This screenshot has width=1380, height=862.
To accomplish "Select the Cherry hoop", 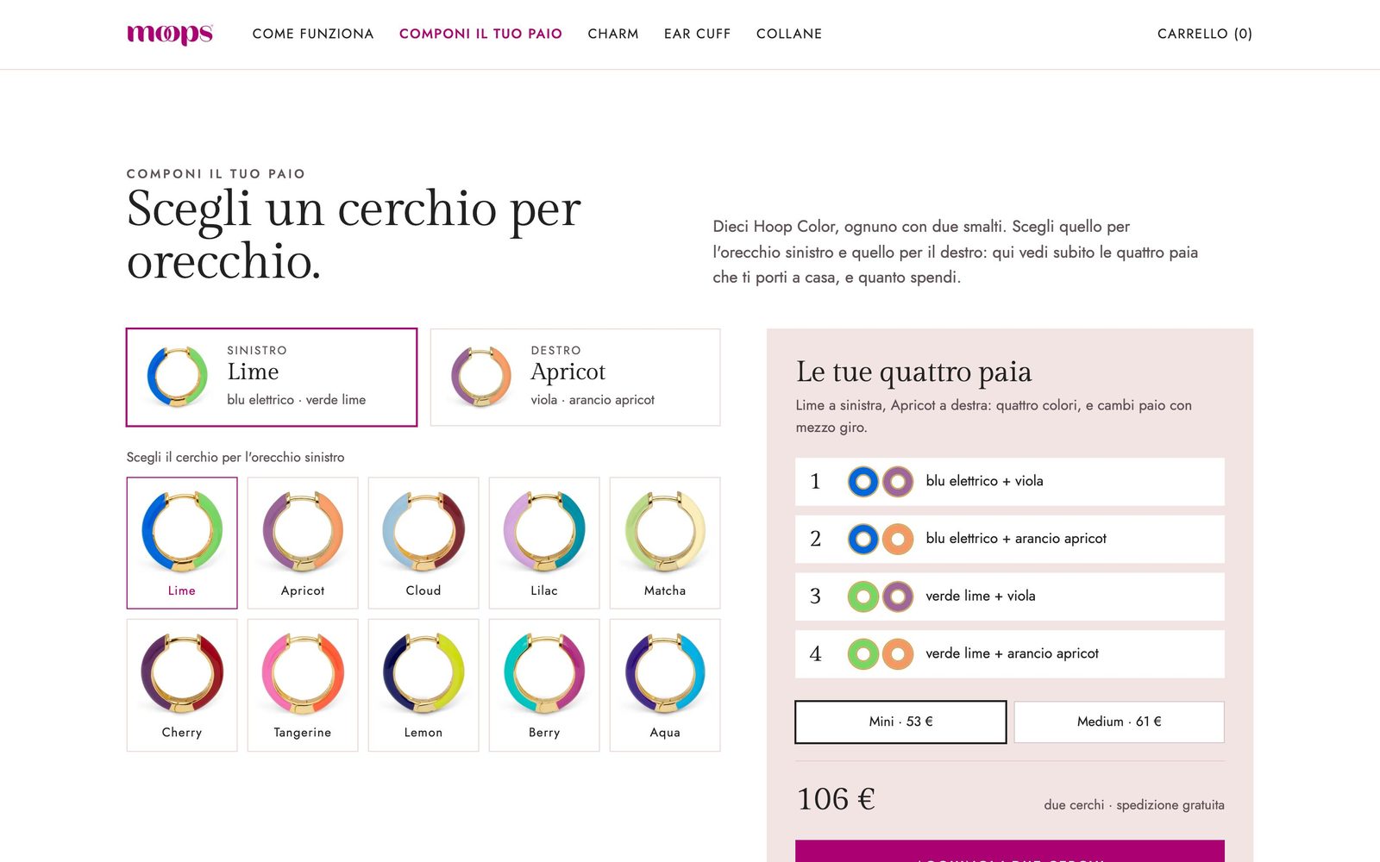I will 182,685.
